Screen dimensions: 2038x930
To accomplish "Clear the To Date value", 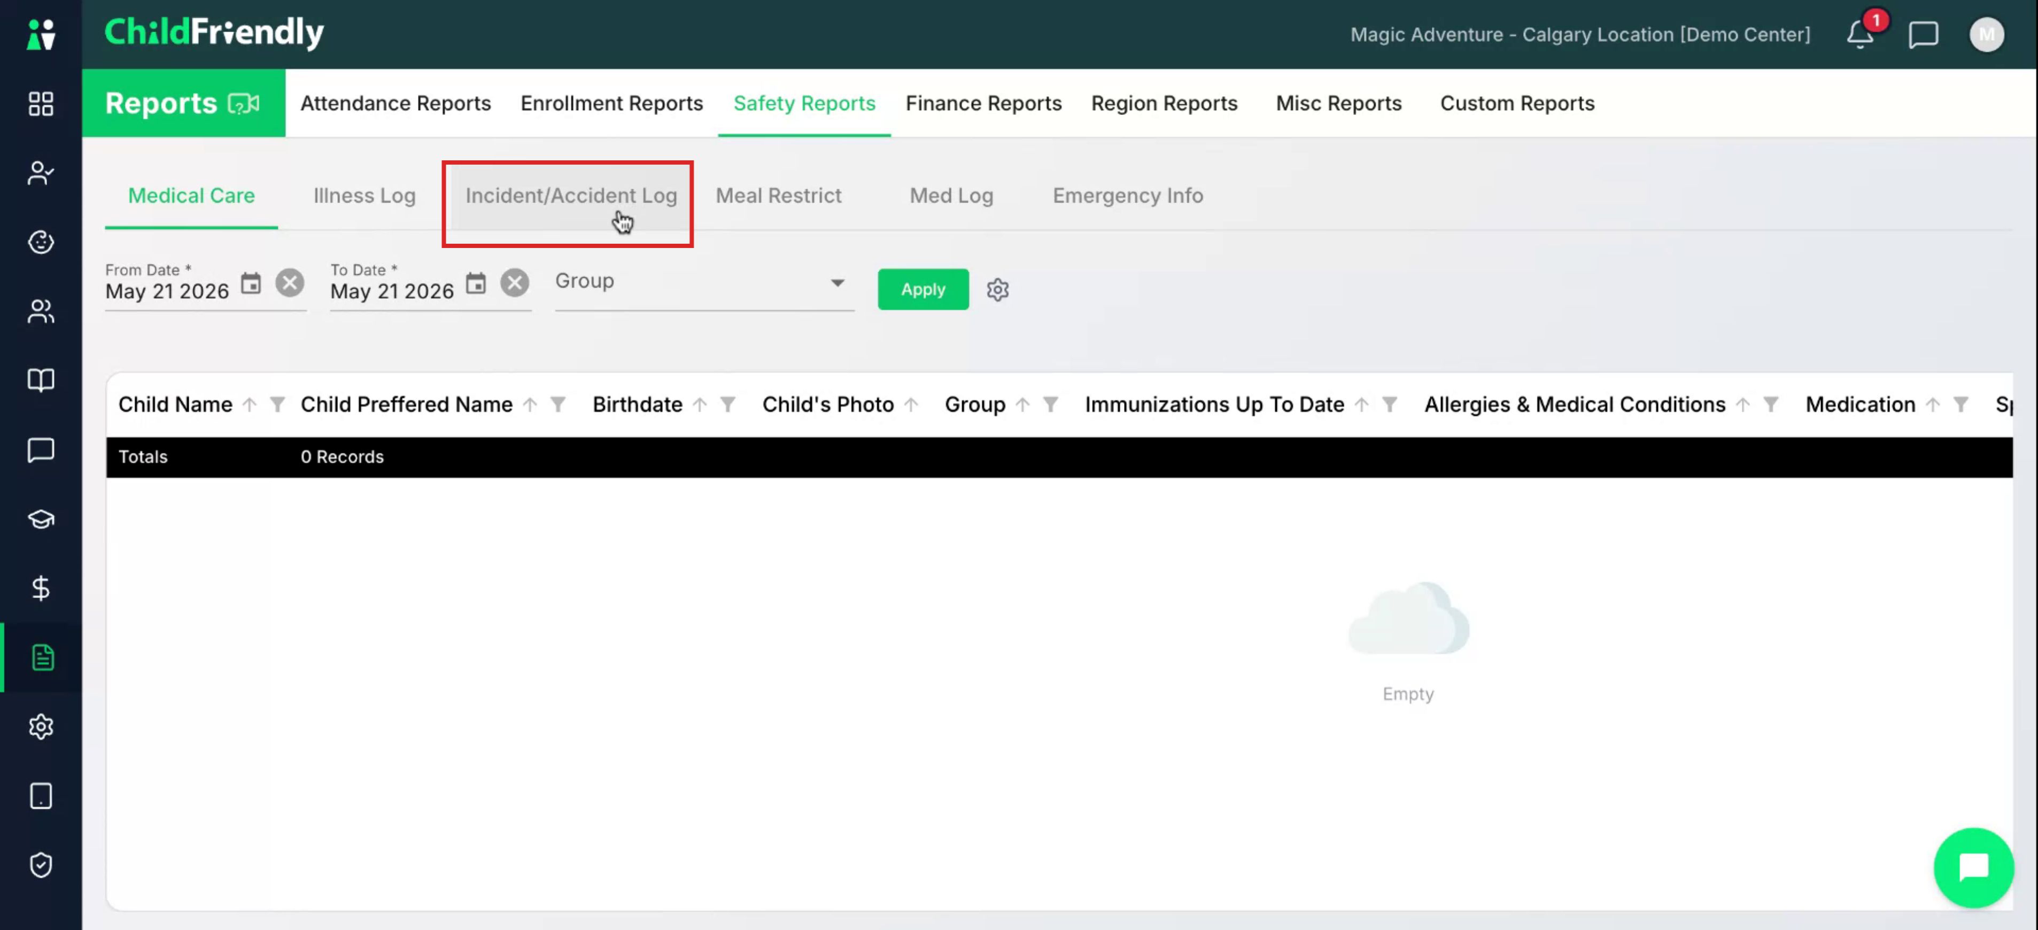I will 514,283.
